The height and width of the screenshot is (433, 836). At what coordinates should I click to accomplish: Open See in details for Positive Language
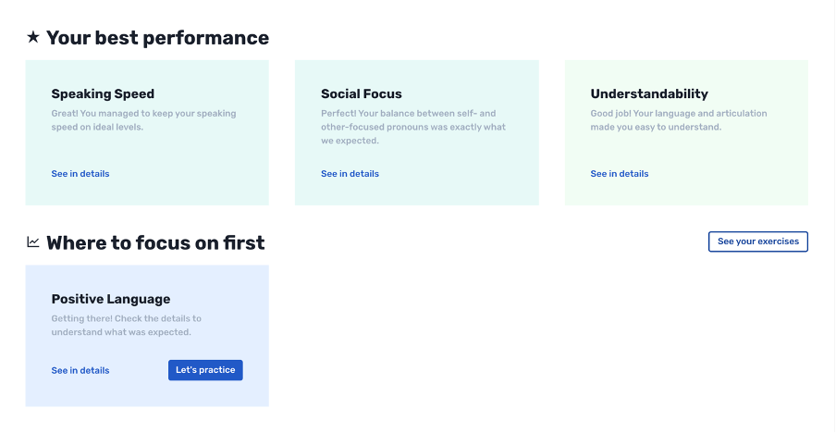click(x=80, y=371)
